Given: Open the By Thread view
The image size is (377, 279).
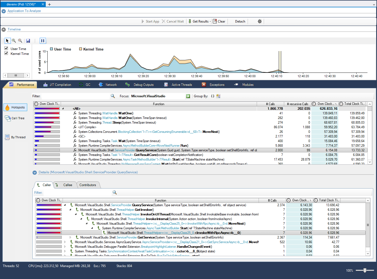Looking at the screenshot, I should click(15, 137).
